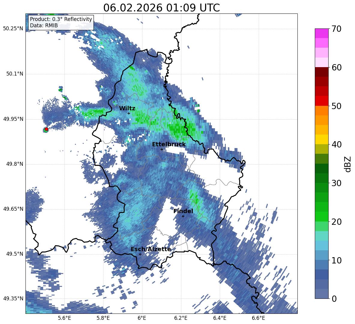The image size is (355, 324).
Task: Click the 'Data: RMIB' text
Action: click(x=44, y=25)
